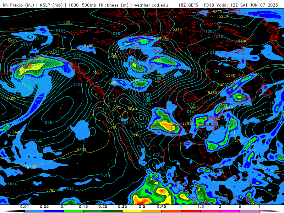Viewport: 284px width, 213px height.
Task: Click the 0.25 legend scale value
Action: click(x=103, y=207)
